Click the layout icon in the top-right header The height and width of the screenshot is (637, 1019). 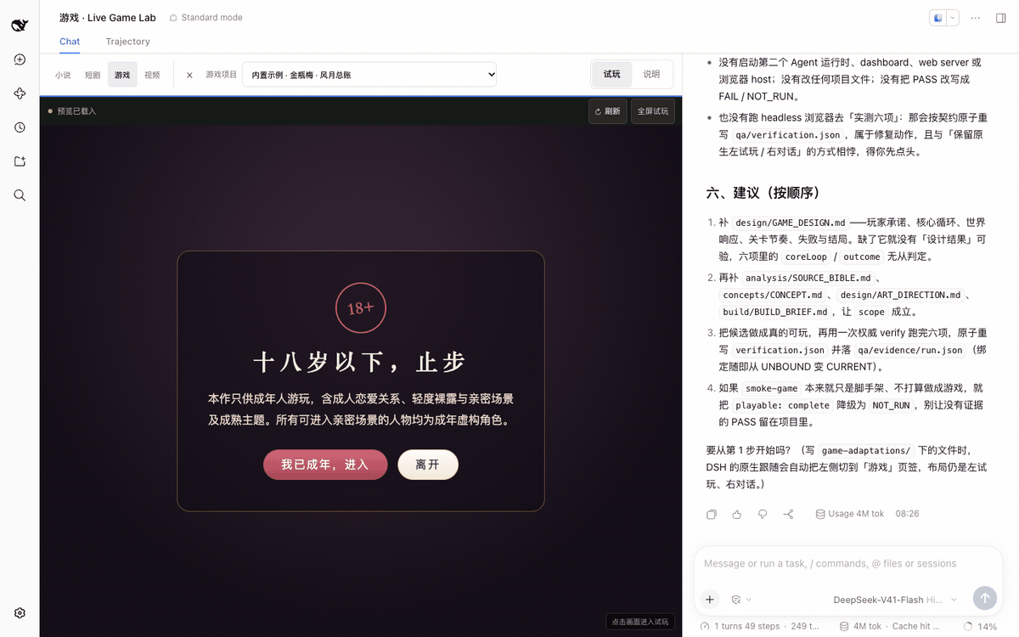[x=937, y=18]
